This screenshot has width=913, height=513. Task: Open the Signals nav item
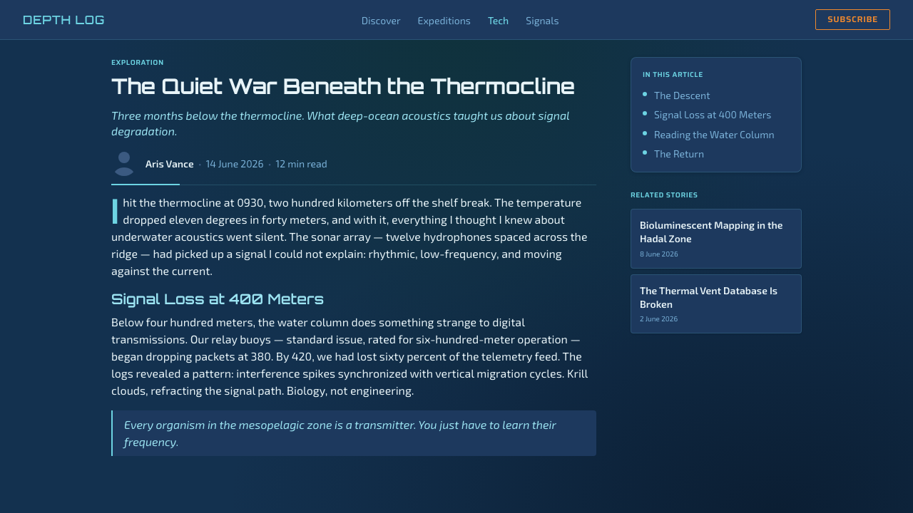[x=542, y=21]
